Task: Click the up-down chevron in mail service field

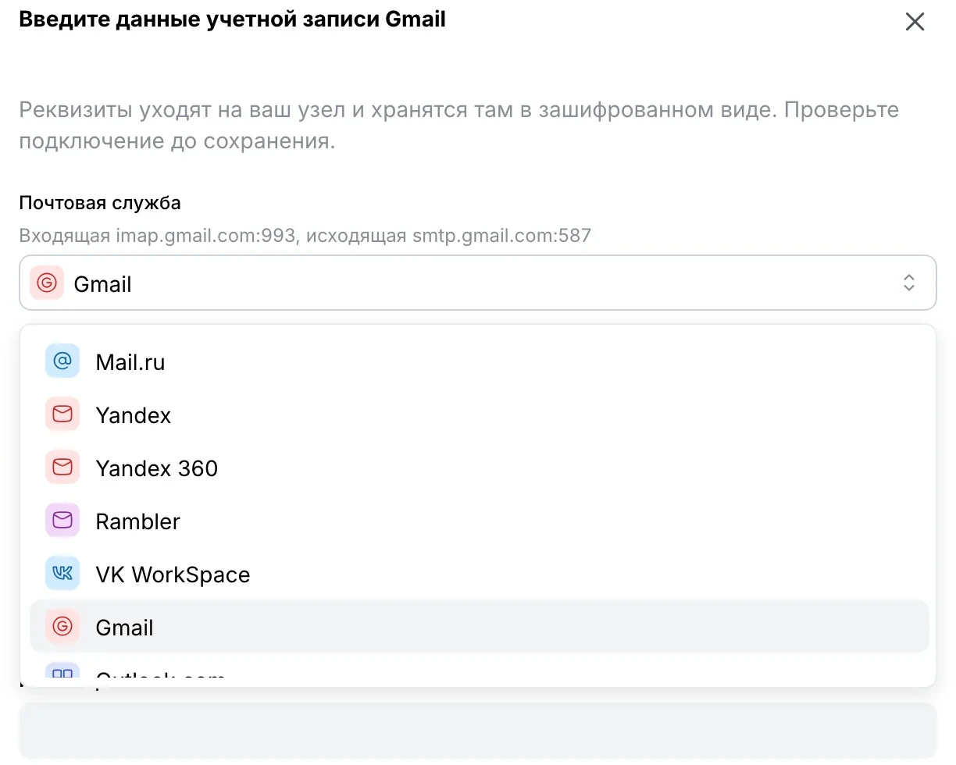Action: pos(908,283)
